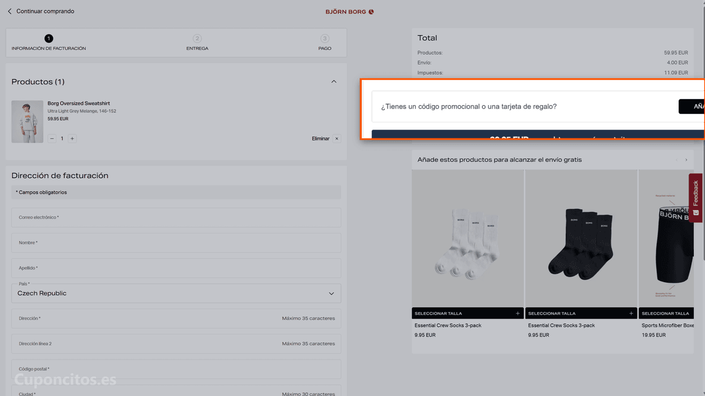Open the País dropdown showing Czech Republic
The width and height of the screenshot is (705, 396).
click(x=176, y=293)
